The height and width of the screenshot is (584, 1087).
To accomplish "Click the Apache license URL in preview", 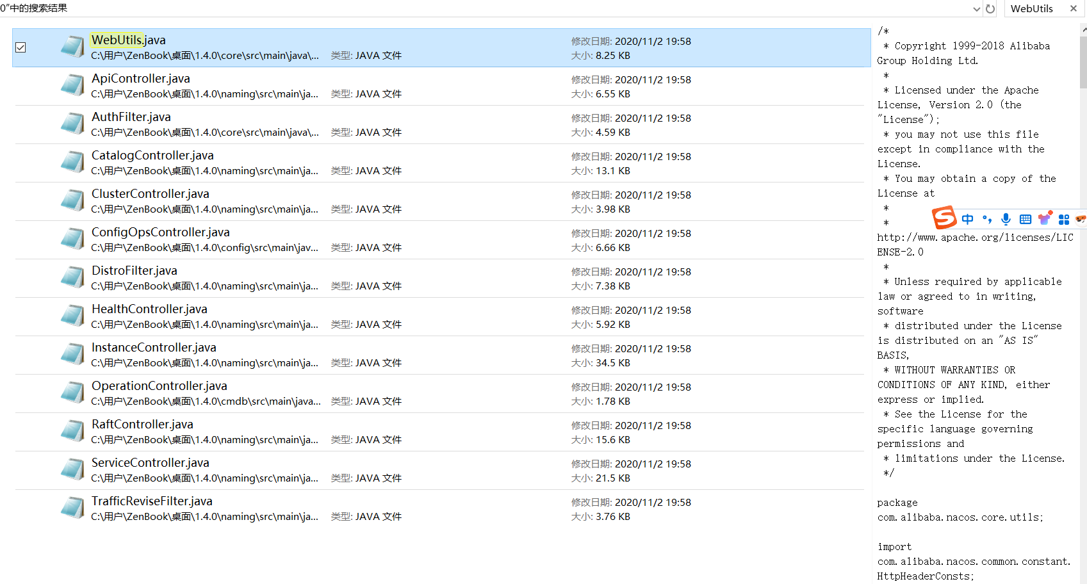I will 975,245.
